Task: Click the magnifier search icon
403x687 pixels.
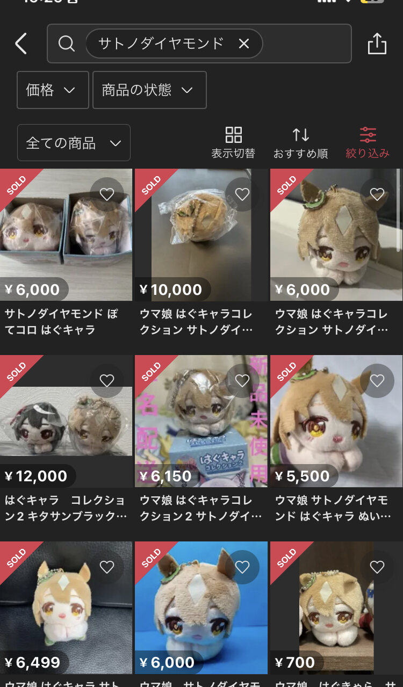Action: 66,44
